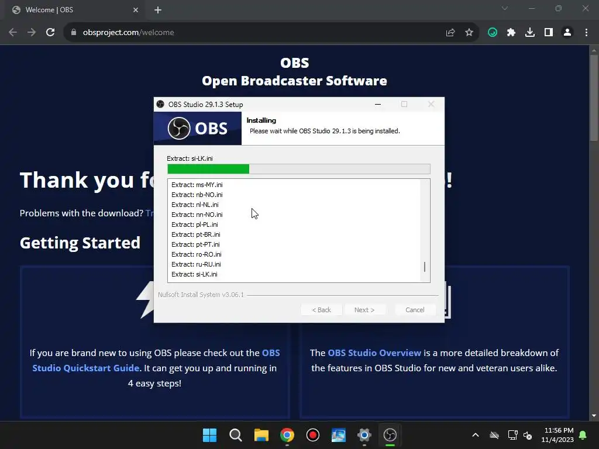Bookmark this page with the star

coord(469,33)
